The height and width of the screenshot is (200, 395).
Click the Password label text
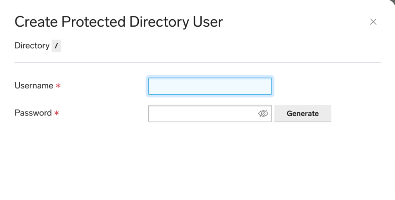tap(33, 113)
